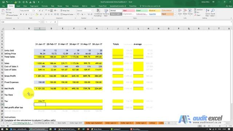Toggle underline formatting
The width and height of the screenshot is (233, 131).
tap(26, 15)
